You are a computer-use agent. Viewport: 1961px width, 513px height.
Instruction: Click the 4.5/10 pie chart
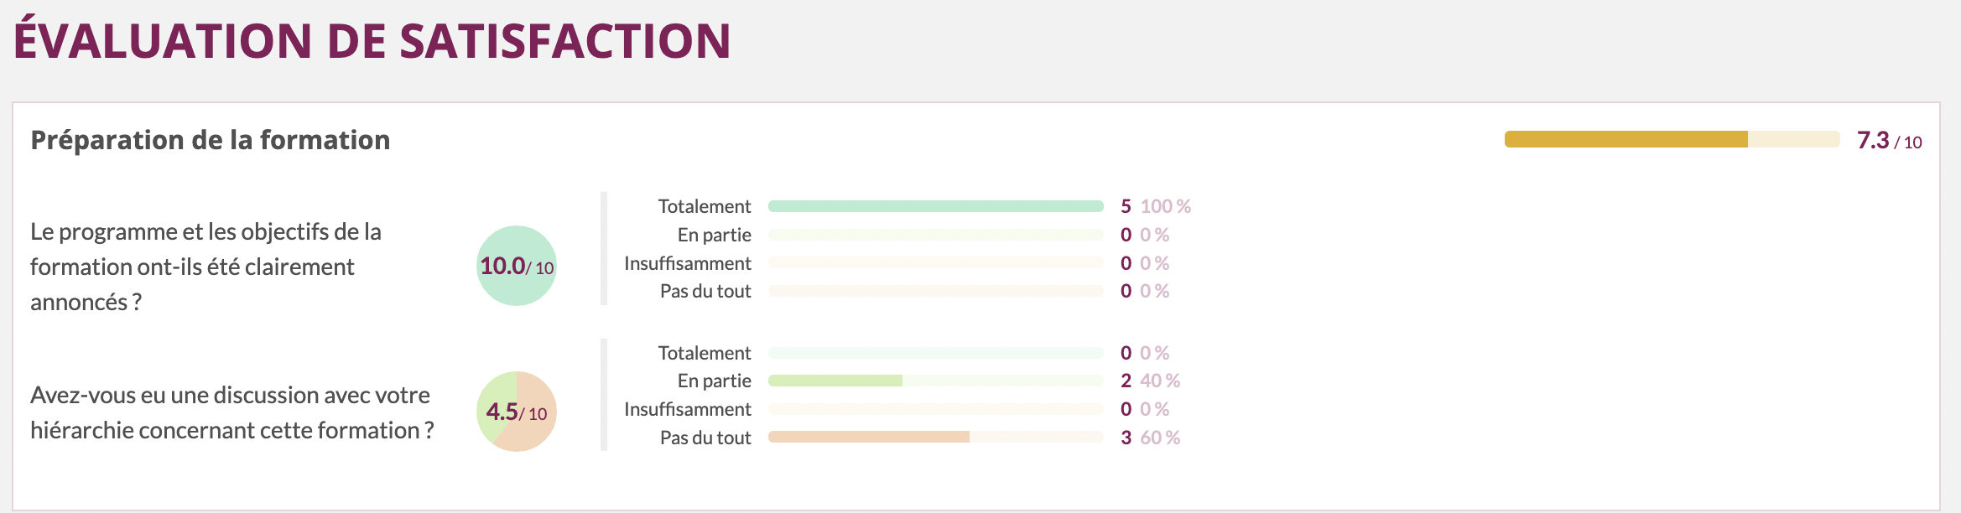[x=517, y=412]
